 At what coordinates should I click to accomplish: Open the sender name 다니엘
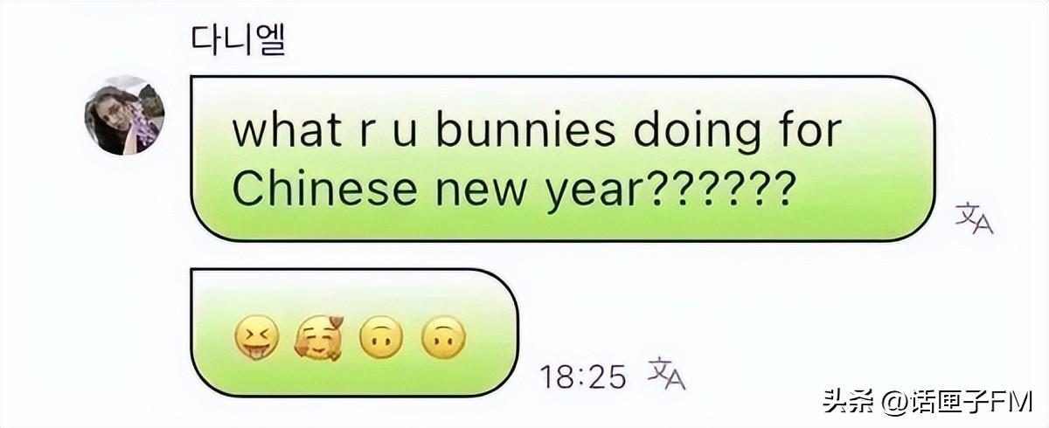239,38
